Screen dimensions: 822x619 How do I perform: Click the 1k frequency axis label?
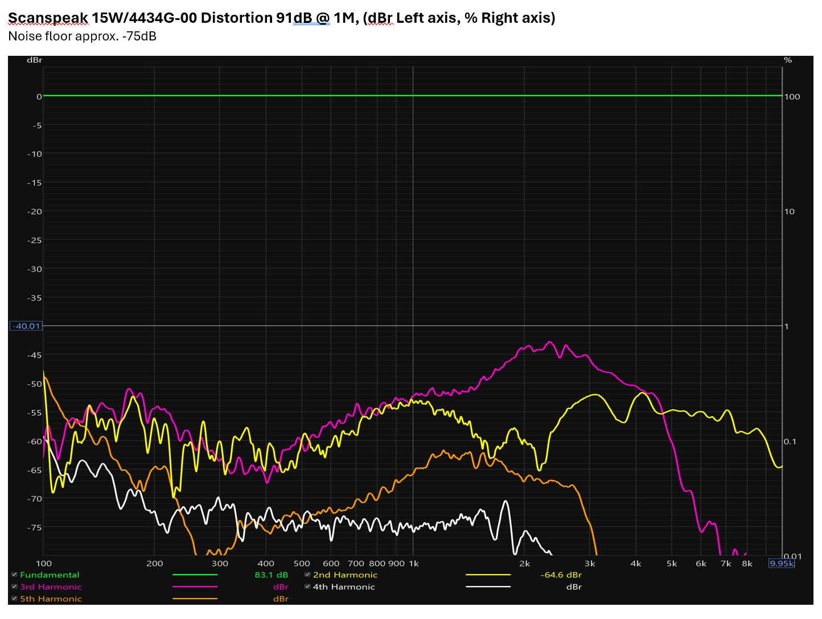point(414,564)
